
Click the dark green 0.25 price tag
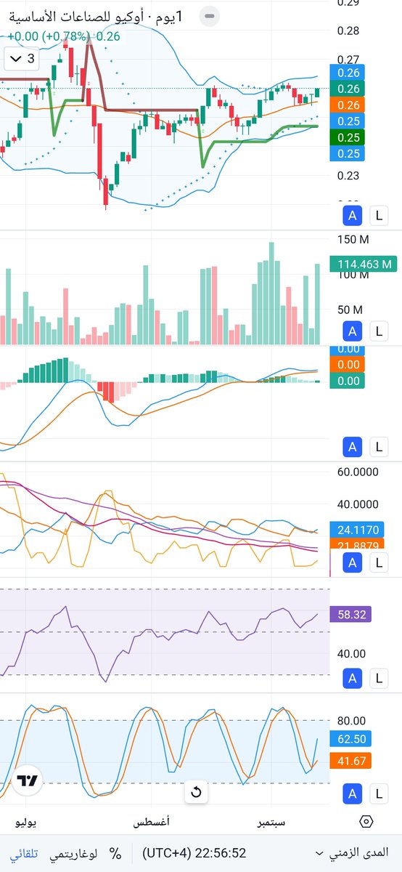[348, 137]
